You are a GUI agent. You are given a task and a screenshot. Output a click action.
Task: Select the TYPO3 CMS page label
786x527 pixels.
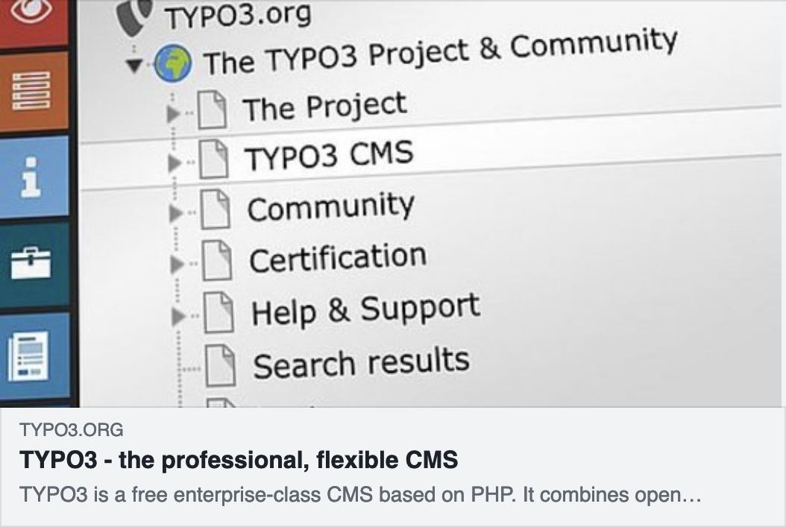(x=328, y=156)
